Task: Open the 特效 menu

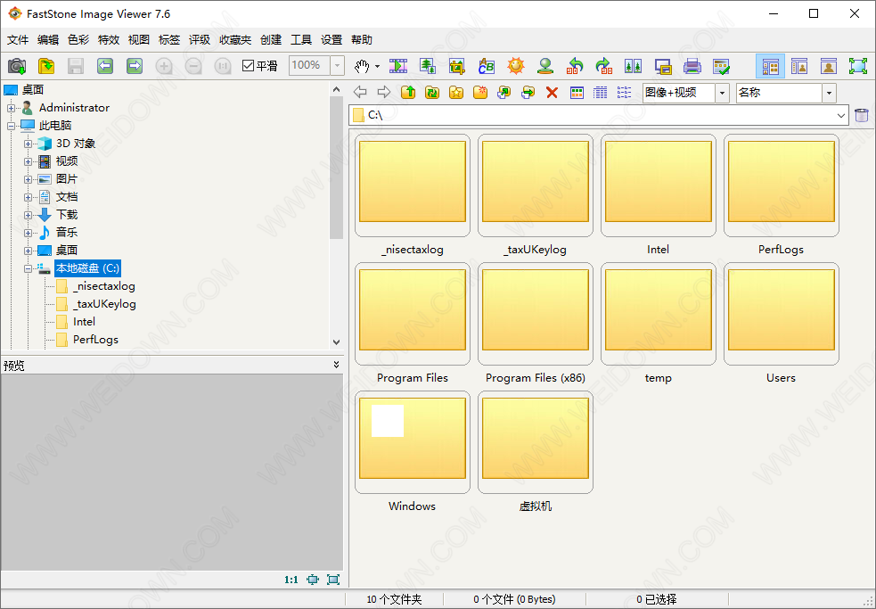Action: [108, 40]
